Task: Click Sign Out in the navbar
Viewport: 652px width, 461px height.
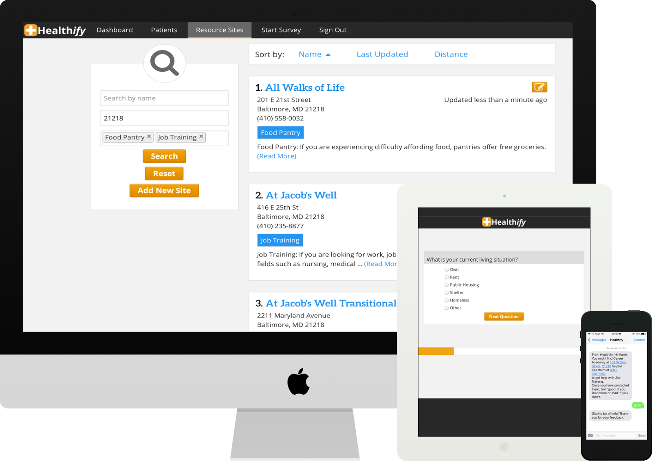Action: tap(333, 30)
